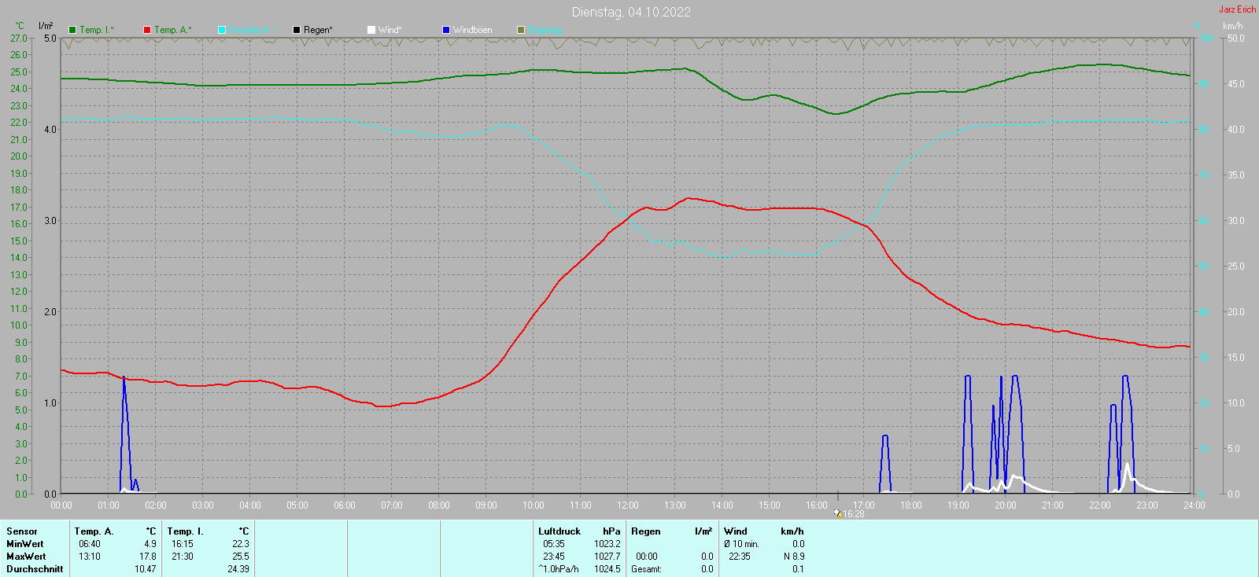Viewport: 1259px width, 577px height.
Task: Click the maximum outdoor temperature value '17.8'
Action: [148, 557]
